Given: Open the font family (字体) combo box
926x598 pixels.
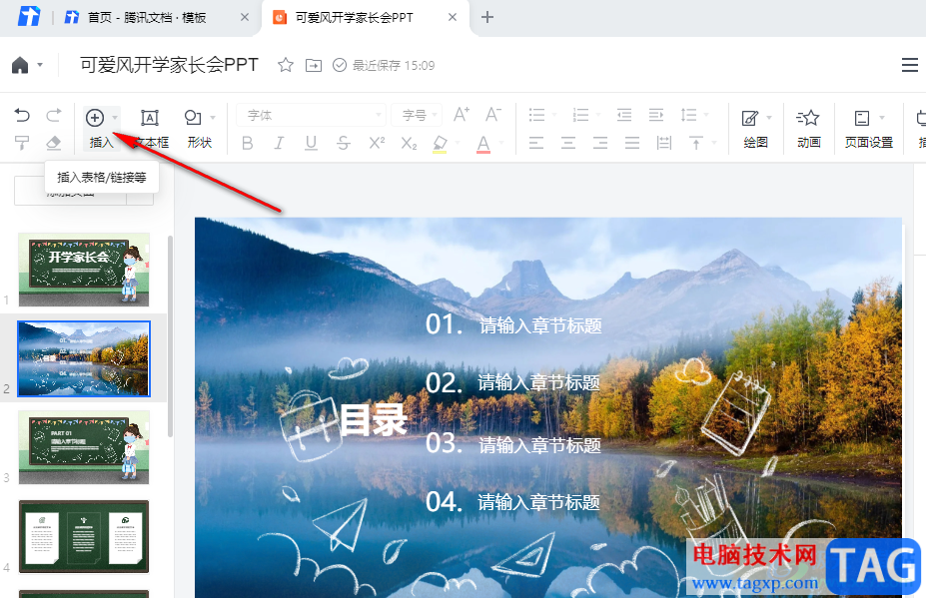Looking at the screenshot, I should [311, 115].
